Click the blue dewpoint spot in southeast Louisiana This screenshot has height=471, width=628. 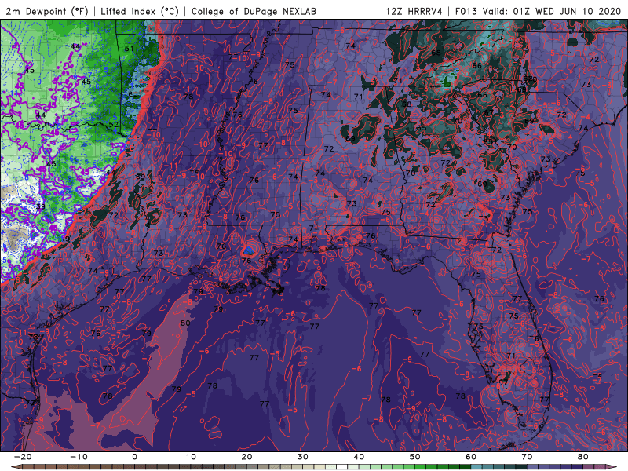point(249,250)
